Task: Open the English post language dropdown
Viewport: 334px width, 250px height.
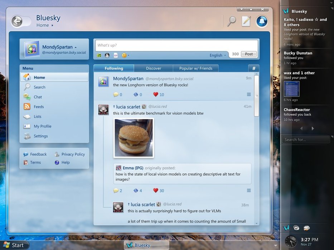Action: click(x=218, y=55)
